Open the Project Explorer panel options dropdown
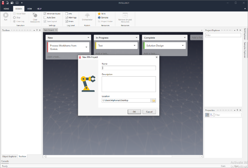 [x=234, y=30]
